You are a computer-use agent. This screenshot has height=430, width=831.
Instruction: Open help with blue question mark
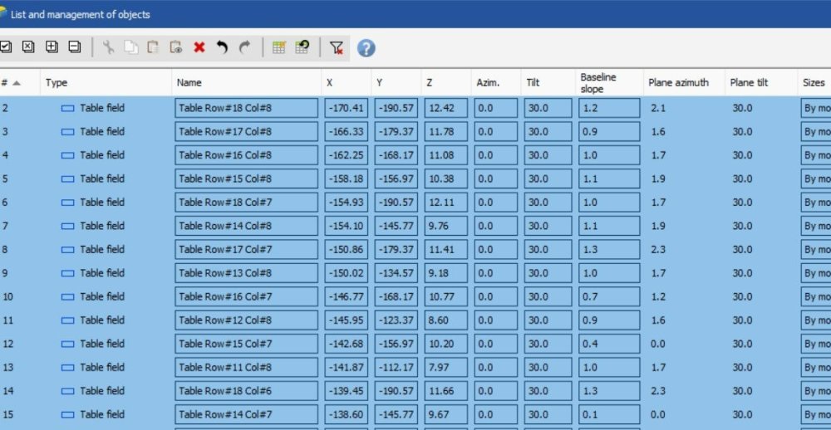tap(366, 48)
